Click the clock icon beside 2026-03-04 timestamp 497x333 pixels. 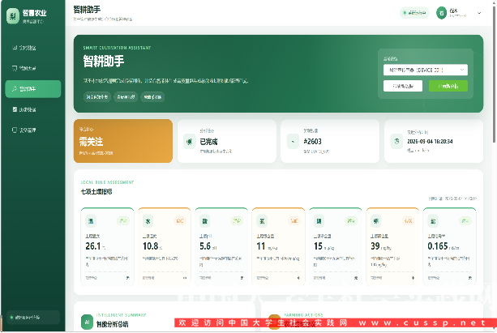pos(396,142)
